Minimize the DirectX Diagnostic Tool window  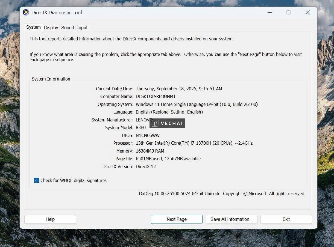click(269, 13)
